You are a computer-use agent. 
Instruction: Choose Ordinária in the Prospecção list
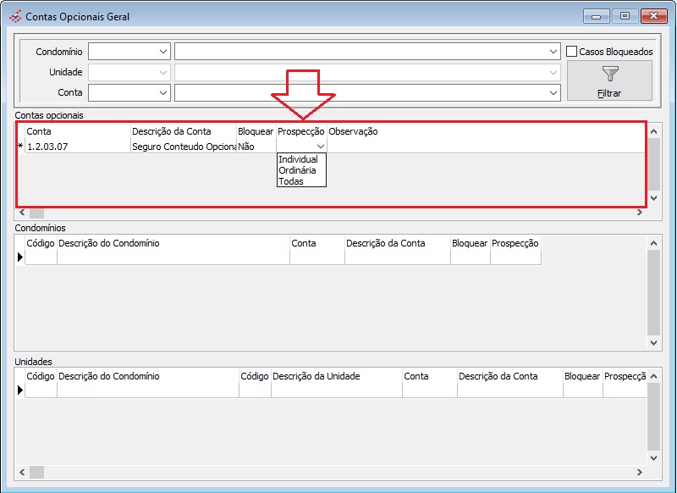[x=297, y=170]
